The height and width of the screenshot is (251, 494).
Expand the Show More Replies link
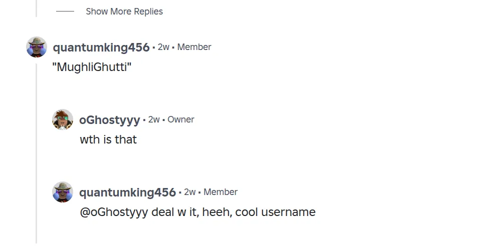point(124,11)
